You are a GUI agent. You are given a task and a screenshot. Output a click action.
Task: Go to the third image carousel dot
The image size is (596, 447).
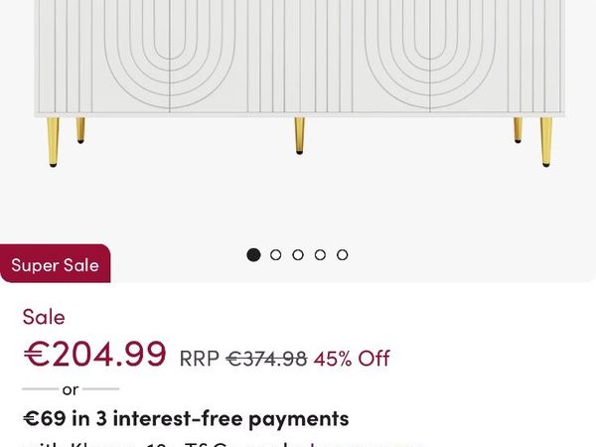tap(298, 255)
